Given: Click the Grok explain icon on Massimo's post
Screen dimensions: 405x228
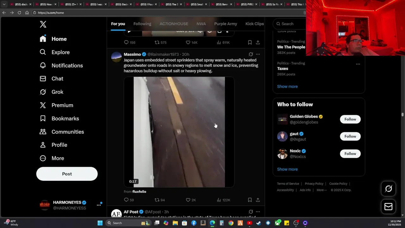Looking at the screenshot, I should coord(251,54).
